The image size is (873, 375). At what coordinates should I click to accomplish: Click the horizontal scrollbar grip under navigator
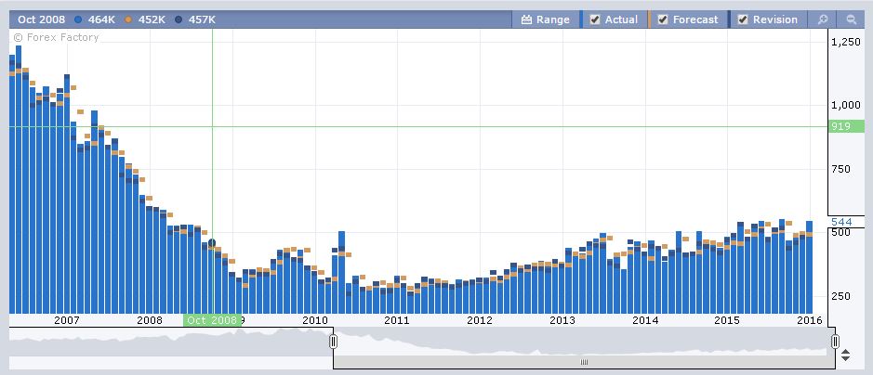pyautogui.click(x=584, y=362)
